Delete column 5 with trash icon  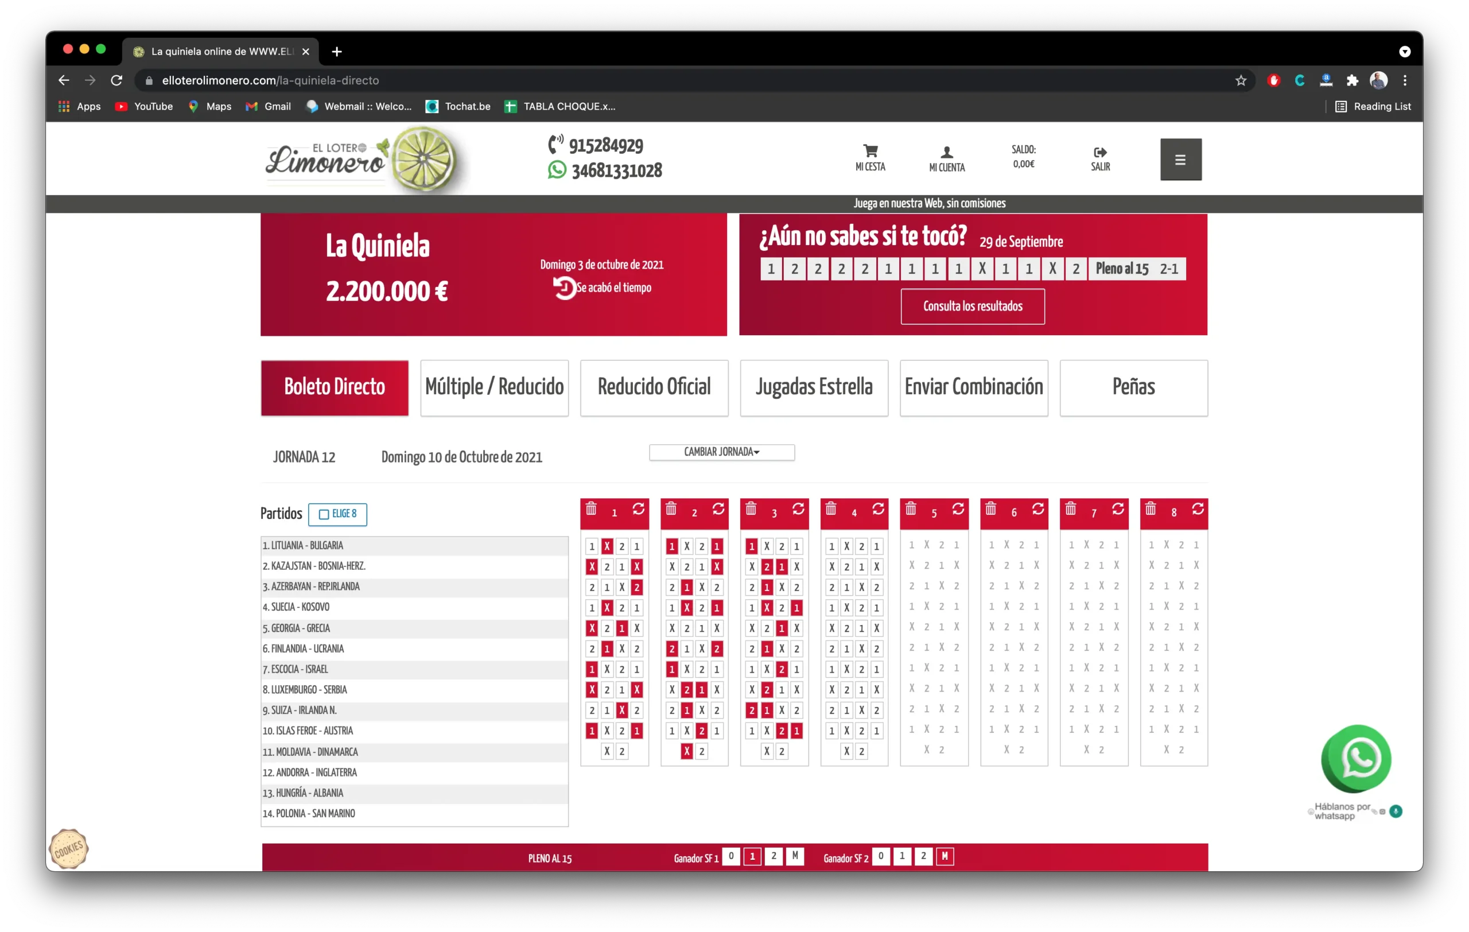[x=910, y=508]
